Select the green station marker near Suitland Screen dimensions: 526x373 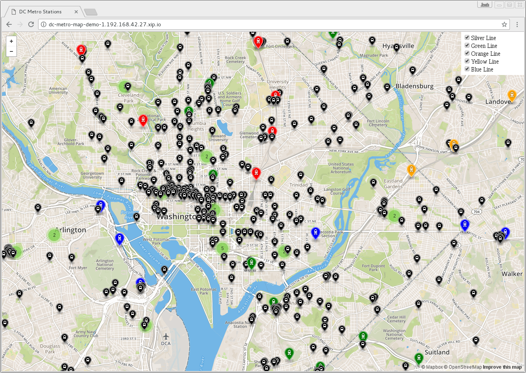(x=419, y=358)
